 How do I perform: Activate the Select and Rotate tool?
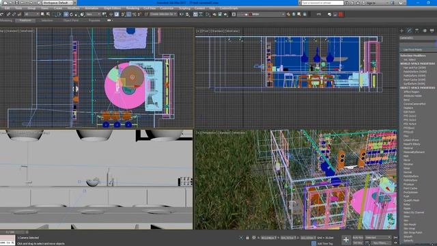tap(71, 14)
